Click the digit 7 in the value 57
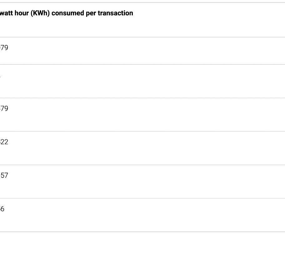This screenshot has height=262, width=285. (6, 175)
